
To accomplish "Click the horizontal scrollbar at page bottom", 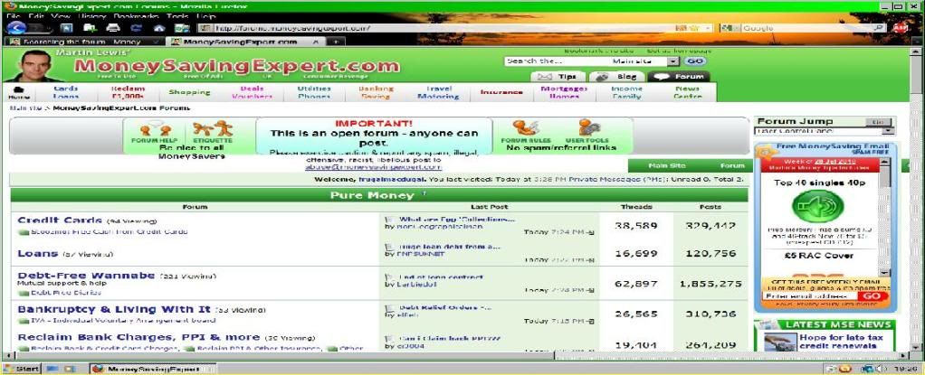I will pos(454,356).
